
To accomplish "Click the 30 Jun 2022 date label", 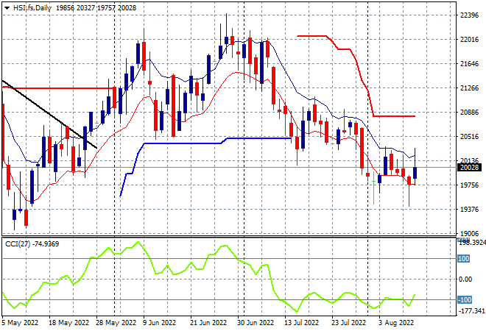I will point(256,323).
